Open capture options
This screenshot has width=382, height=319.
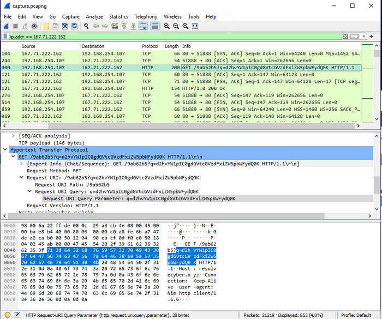tap(34, 26)
